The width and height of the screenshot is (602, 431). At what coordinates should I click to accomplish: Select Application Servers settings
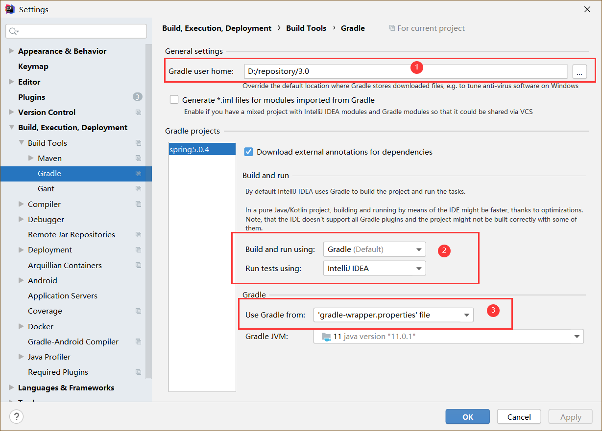pos(63,295)
